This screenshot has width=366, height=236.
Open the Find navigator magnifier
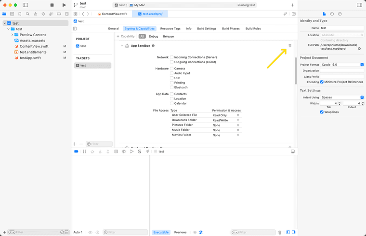tap(27, 14)
